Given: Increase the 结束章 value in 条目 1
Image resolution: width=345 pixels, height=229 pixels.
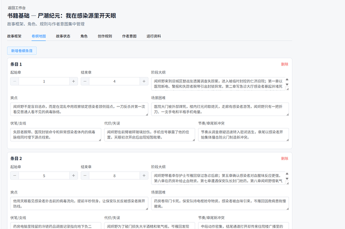Looking at the screenshot, I should pyautogui.click(x=144, y=81).
